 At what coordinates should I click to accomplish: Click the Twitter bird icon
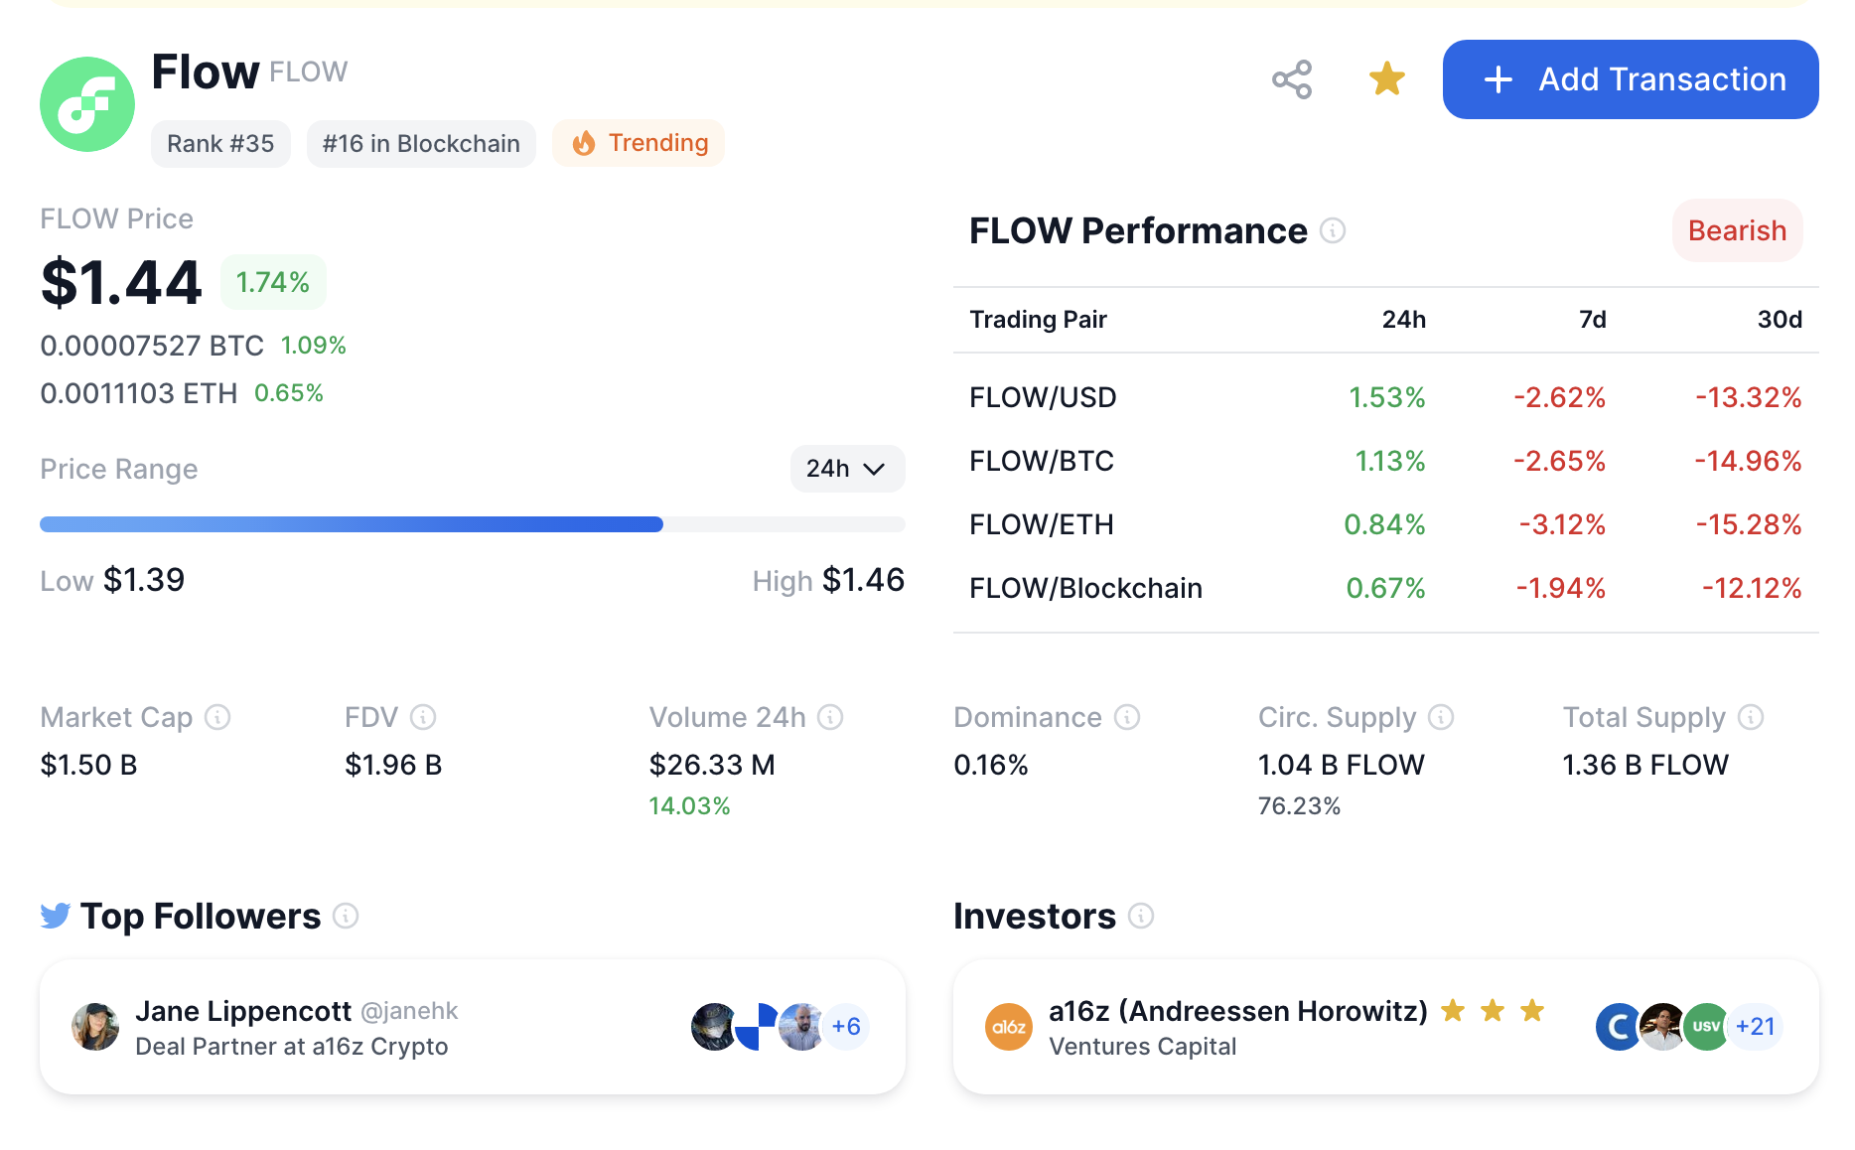point(56,916)
